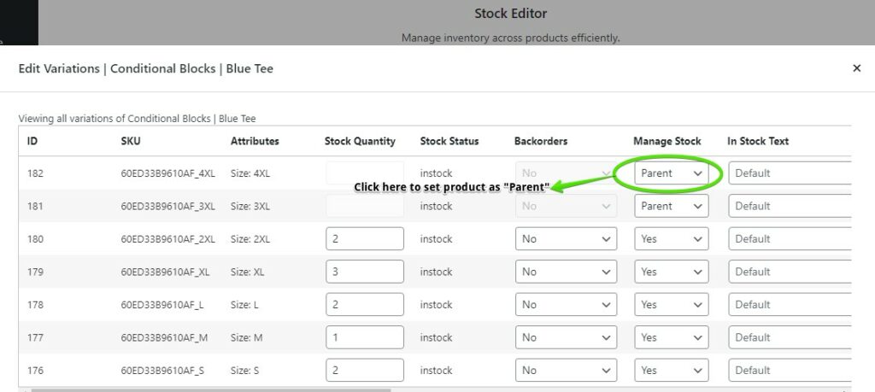This screenshot has width=875, height=392.
Task: Select Stock Quantity field for Size S
Action: point(364,371)
